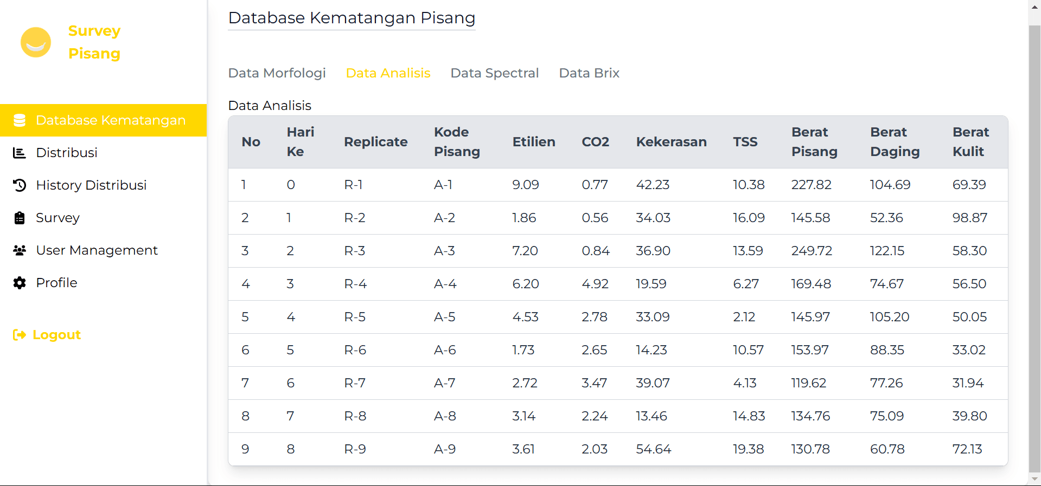Click the Etilien column header

coord(534,142)
